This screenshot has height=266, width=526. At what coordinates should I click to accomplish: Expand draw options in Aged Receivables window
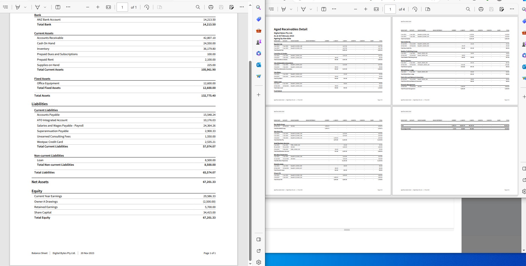point(311,9)
